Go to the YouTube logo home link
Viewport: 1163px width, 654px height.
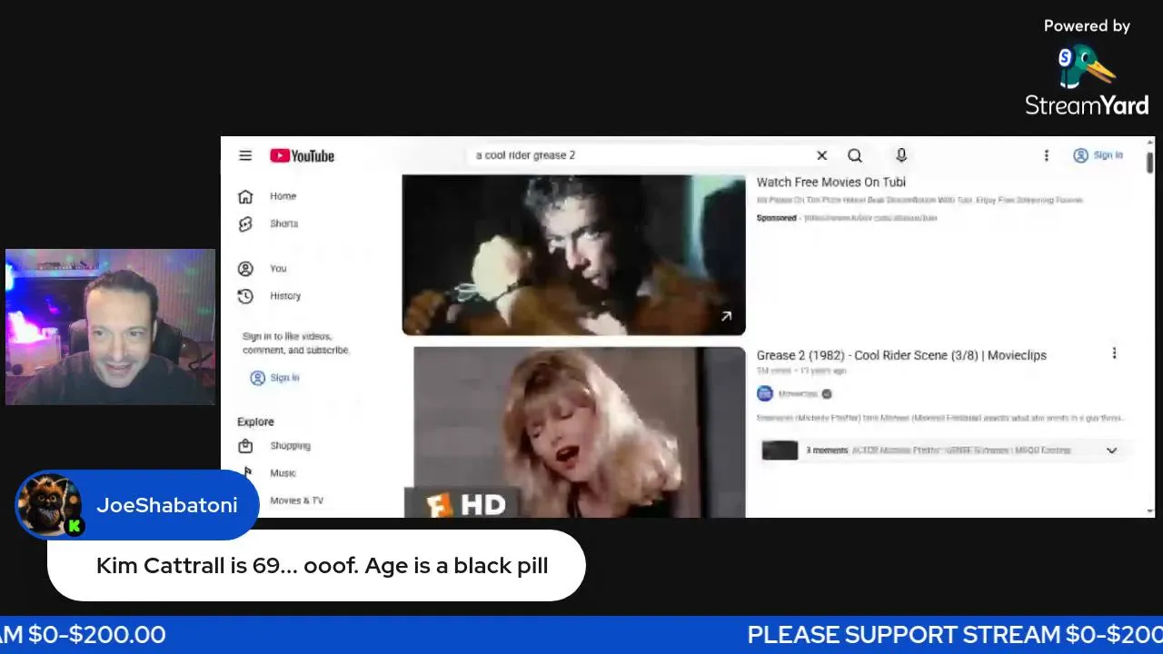coord(302,156)
